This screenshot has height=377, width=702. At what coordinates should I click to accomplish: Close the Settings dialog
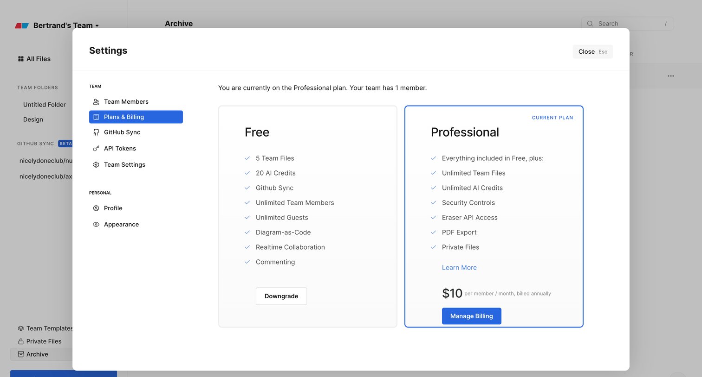click(x=592, y=51)
